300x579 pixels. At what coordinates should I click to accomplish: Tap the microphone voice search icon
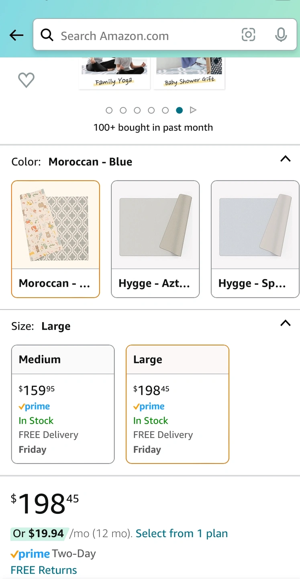(281, 35)
